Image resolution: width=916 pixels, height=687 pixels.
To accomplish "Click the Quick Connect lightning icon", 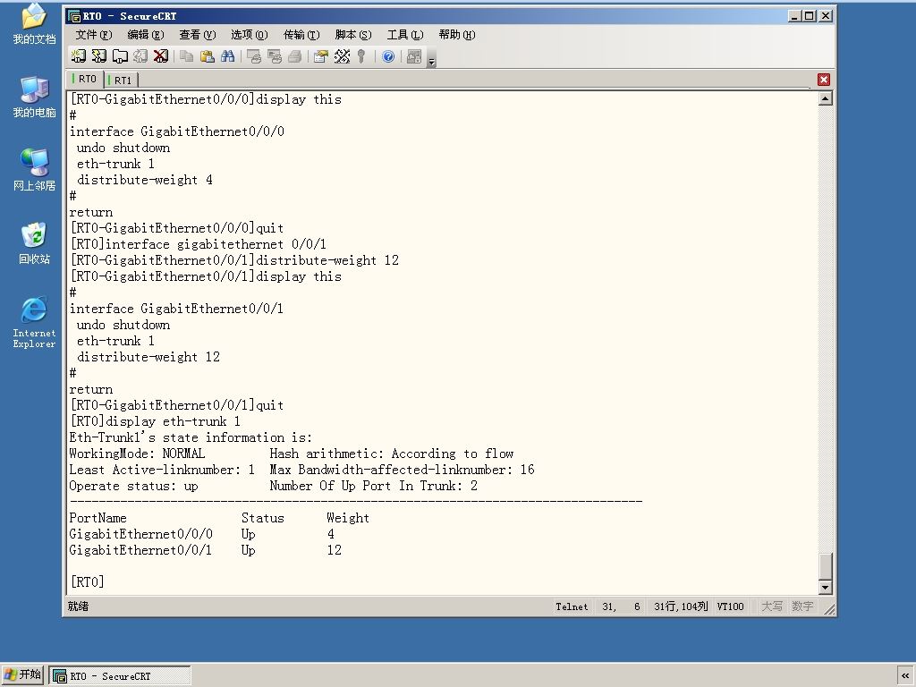I will (x=99, y=56).
